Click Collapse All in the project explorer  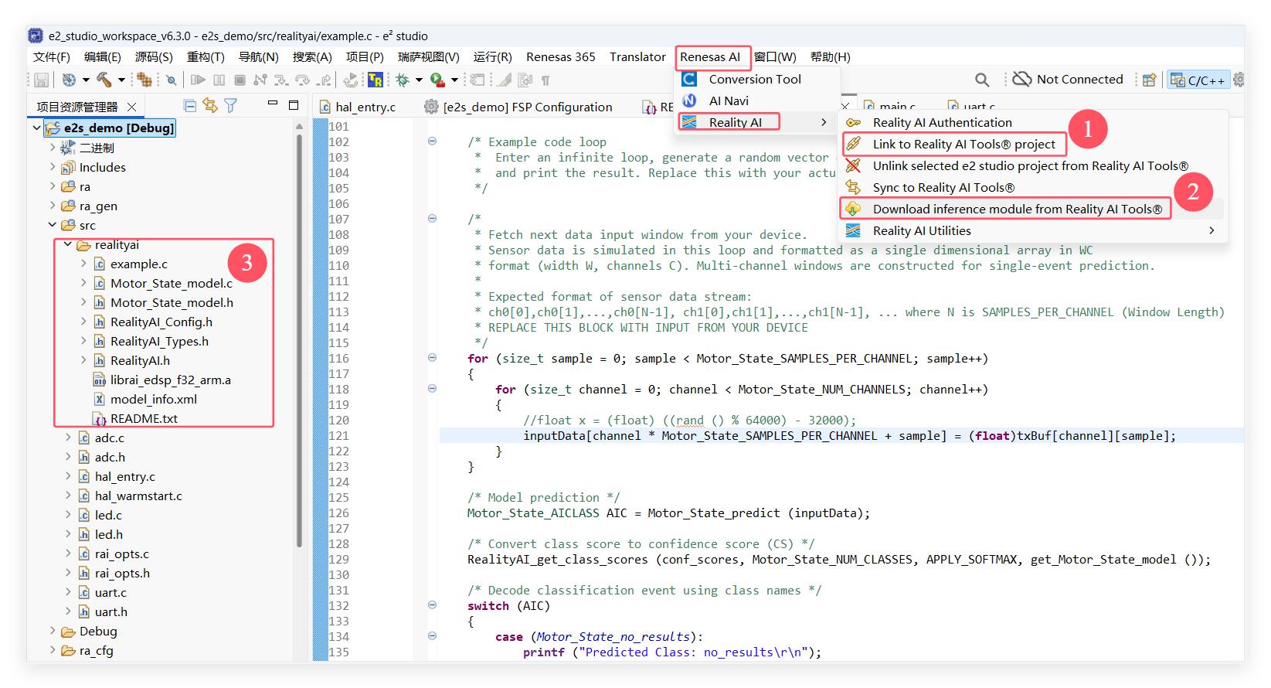[190, 105]
